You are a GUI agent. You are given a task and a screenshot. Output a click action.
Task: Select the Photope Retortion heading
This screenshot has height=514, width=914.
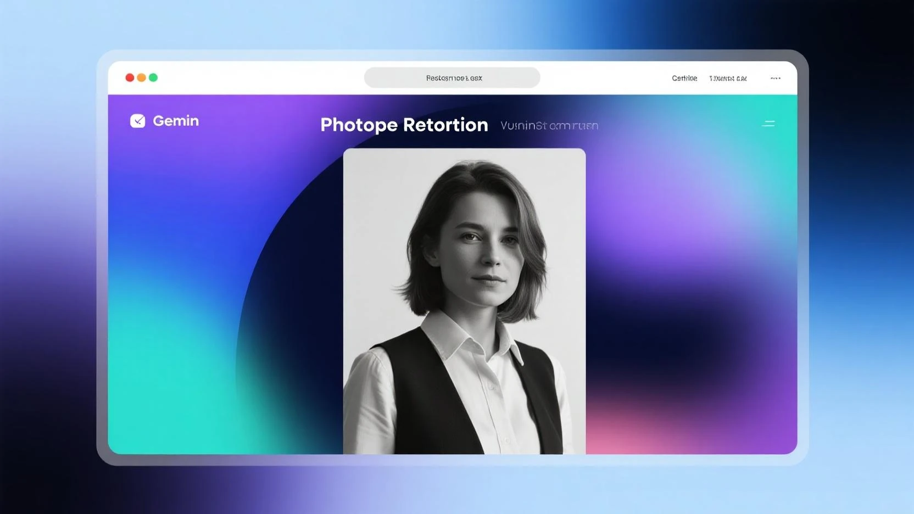point(404,125)
